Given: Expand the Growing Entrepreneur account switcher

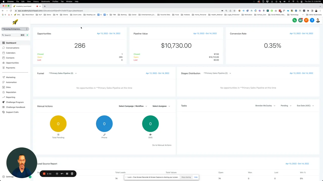Looking at the screenshot, I should pyautogui.click(x=15, y=29).
